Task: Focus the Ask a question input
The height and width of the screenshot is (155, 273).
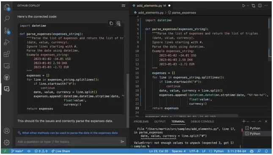Action: [x=68, y=142]
